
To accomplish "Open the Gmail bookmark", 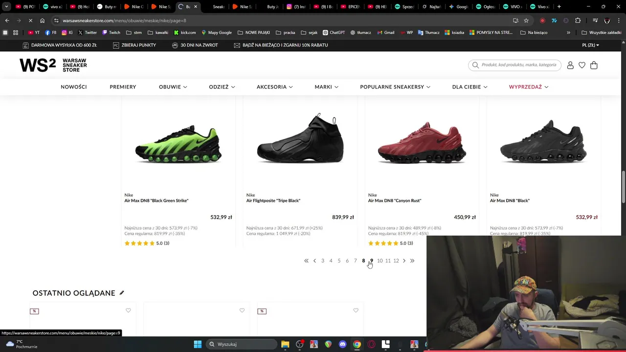I will click(385, 33).
